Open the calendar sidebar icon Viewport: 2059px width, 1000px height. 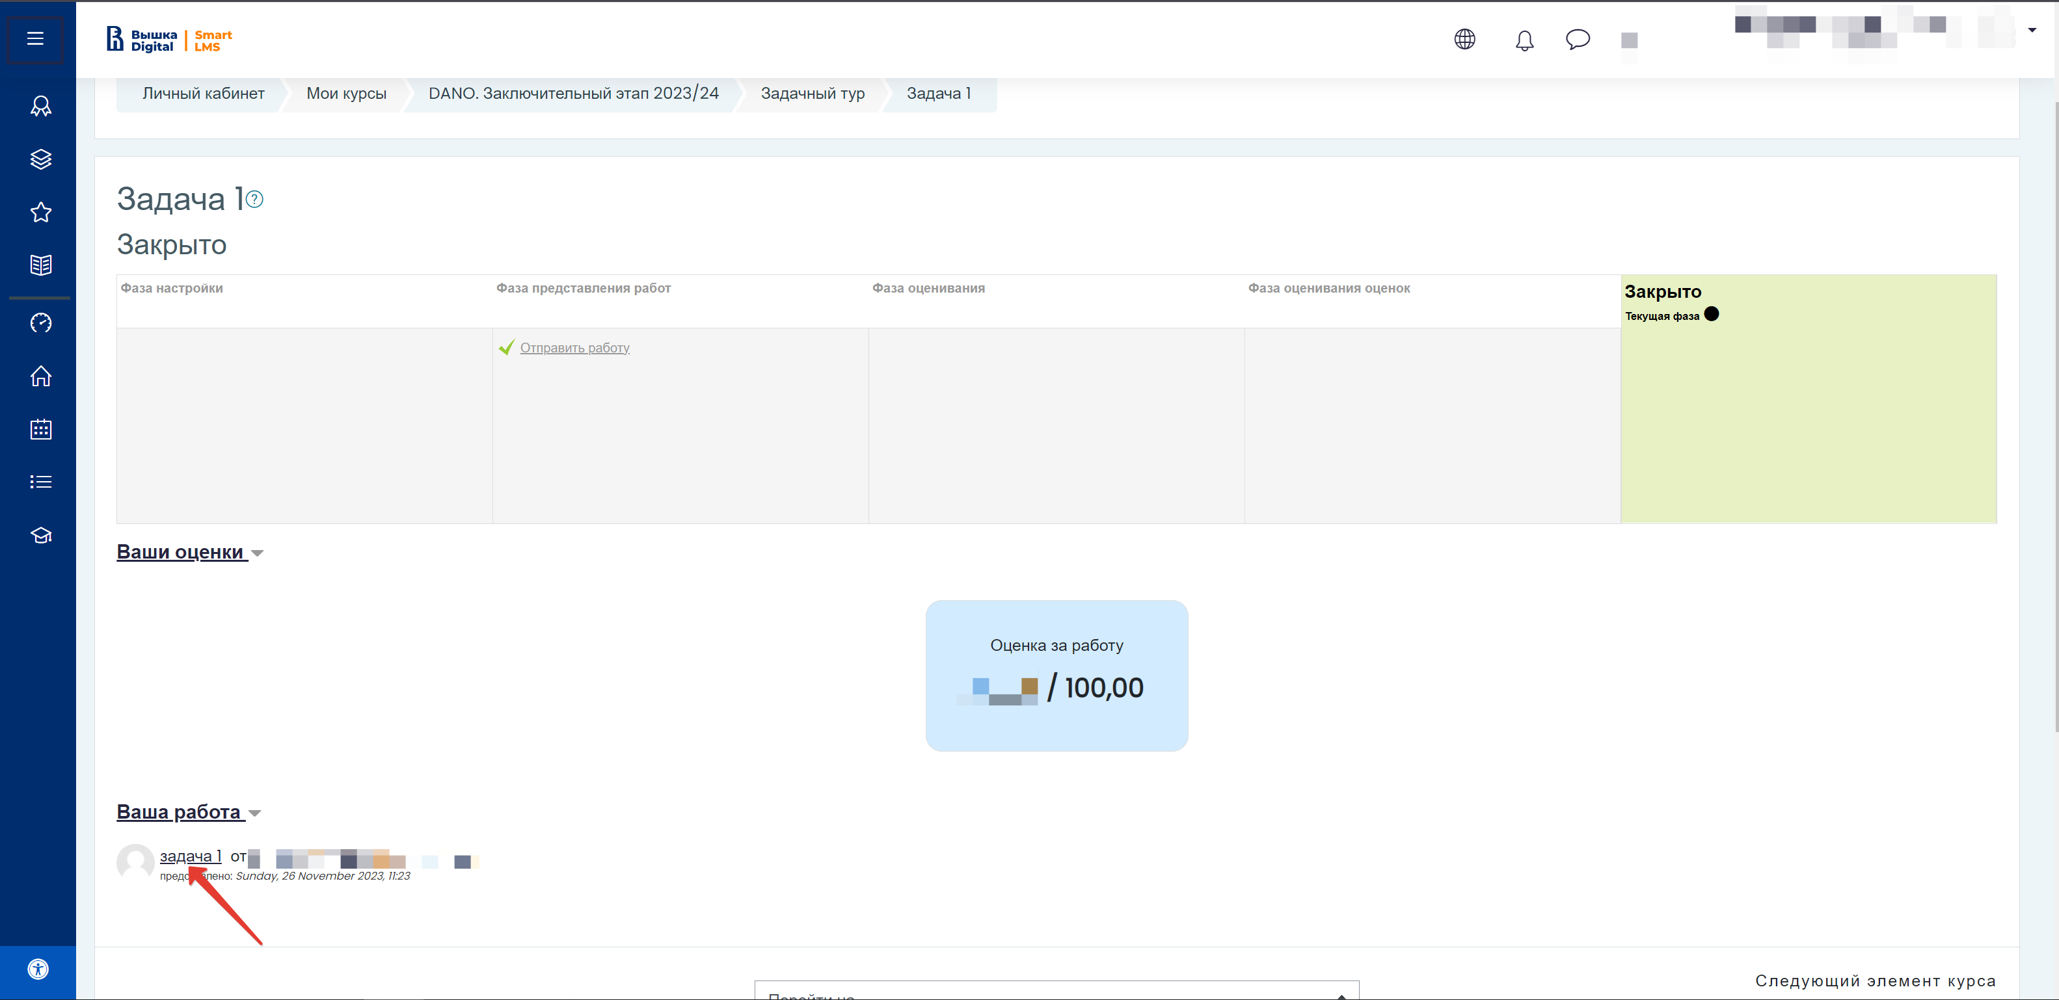[41, 430]
